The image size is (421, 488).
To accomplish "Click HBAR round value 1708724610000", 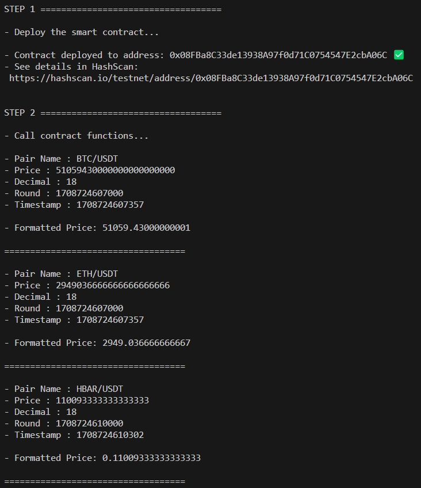I will pos(89,424).
